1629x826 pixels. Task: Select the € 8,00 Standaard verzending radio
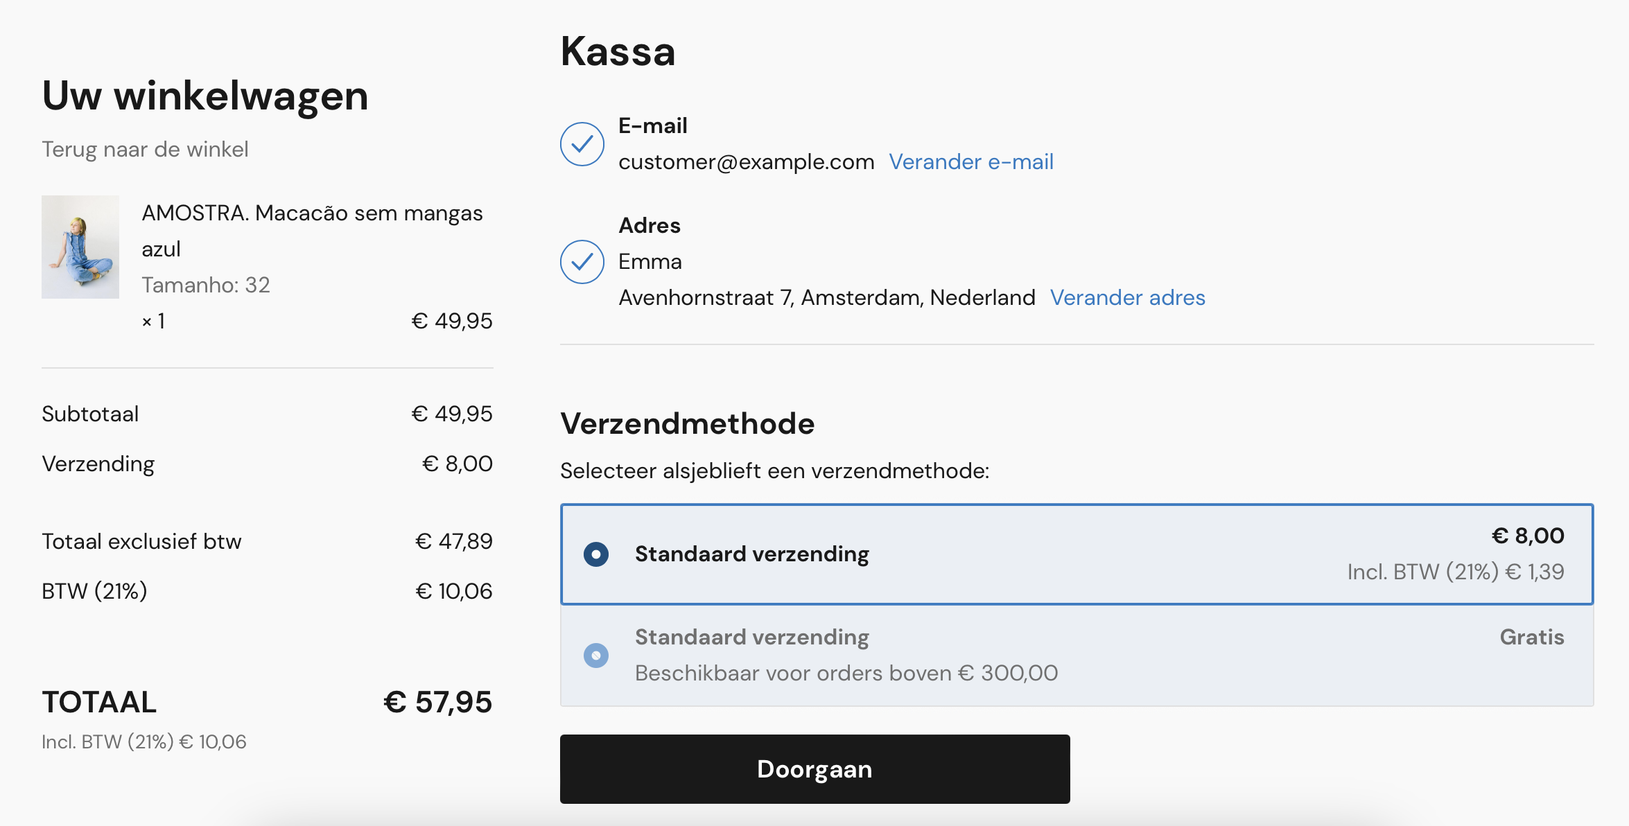tap(596, 554)
